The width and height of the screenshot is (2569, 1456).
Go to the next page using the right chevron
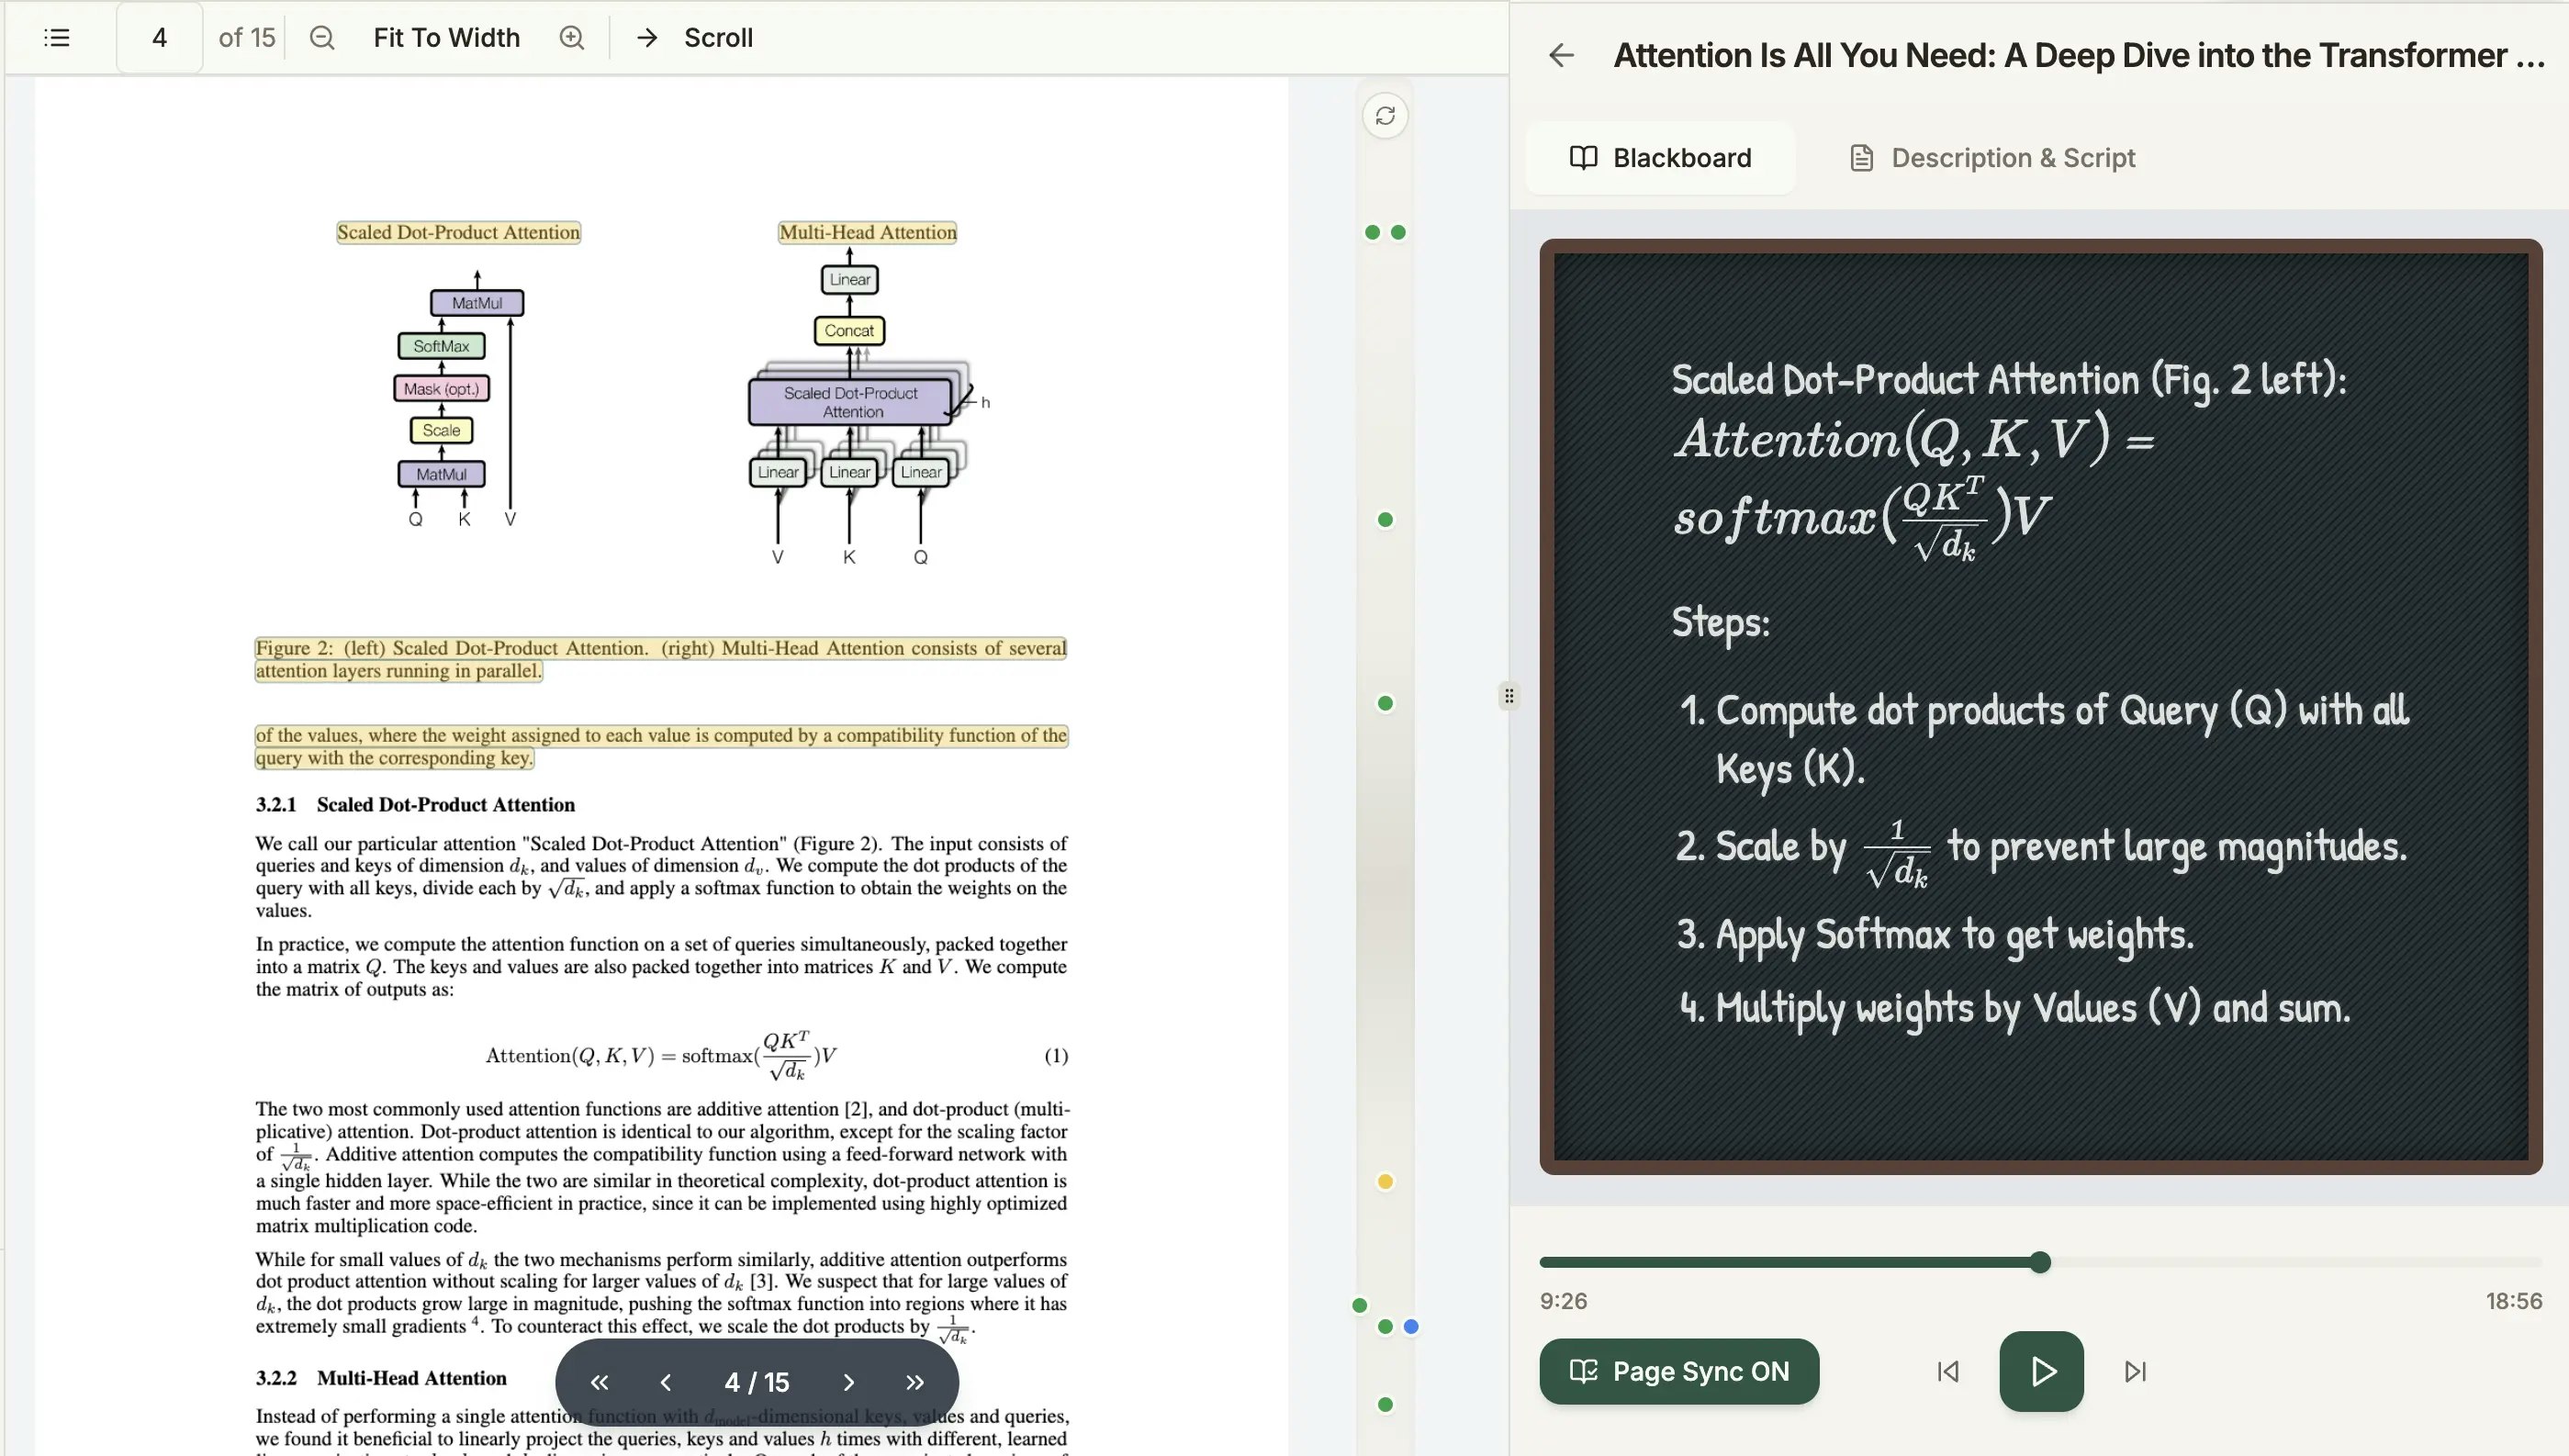coord(848,1382)
